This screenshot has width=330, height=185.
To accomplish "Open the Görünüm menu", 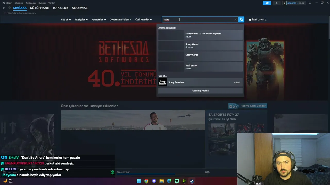I will [19, 3].
